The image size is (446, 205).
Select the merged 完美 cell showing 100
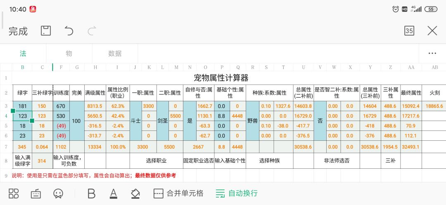(77, 121)
